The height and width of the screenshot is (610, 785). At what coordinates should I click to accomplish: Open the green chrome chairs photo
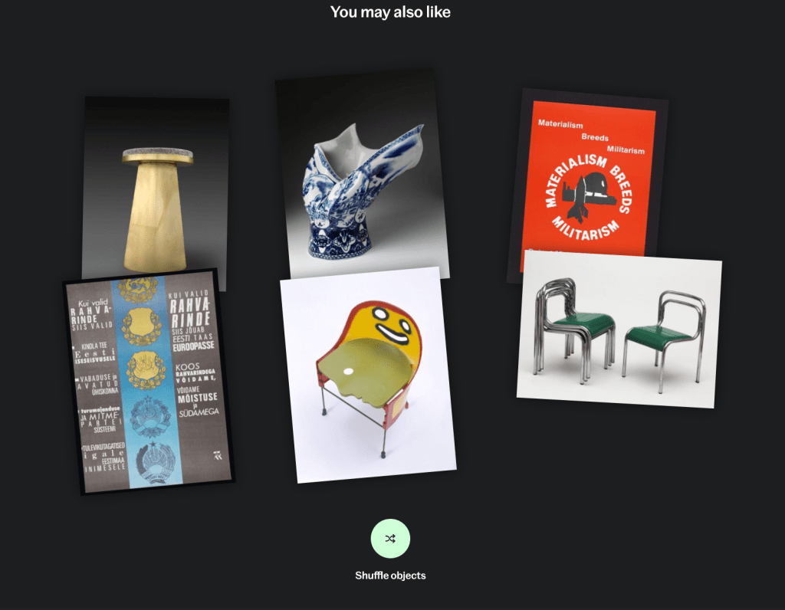[619, 330]
